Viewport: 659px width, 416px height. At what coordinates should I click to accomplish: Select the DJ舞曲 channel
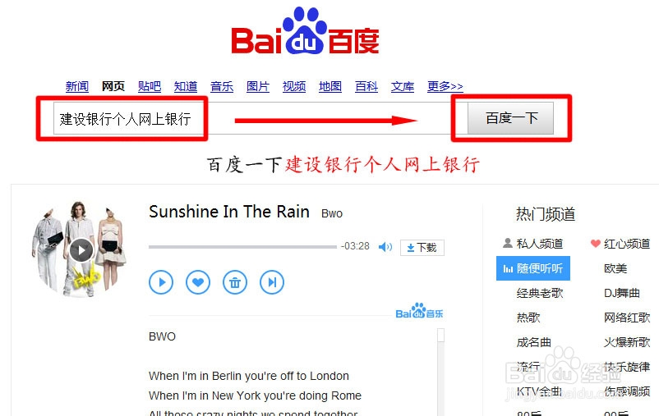pyautogui.click(x=622, y=293)
